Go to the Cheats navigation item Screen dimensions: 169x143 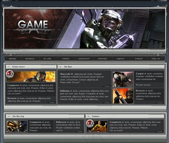coord(120,59)
